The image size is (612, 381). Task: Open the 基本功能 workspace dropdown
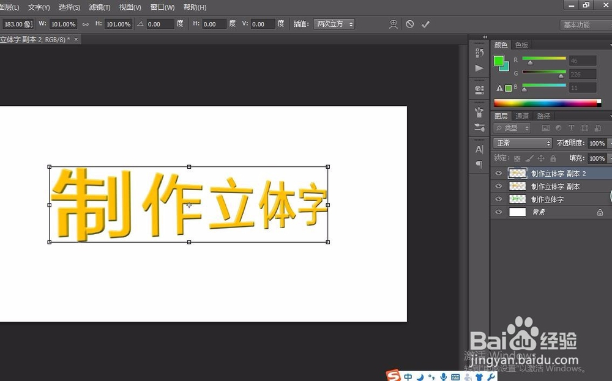[586, 25]
